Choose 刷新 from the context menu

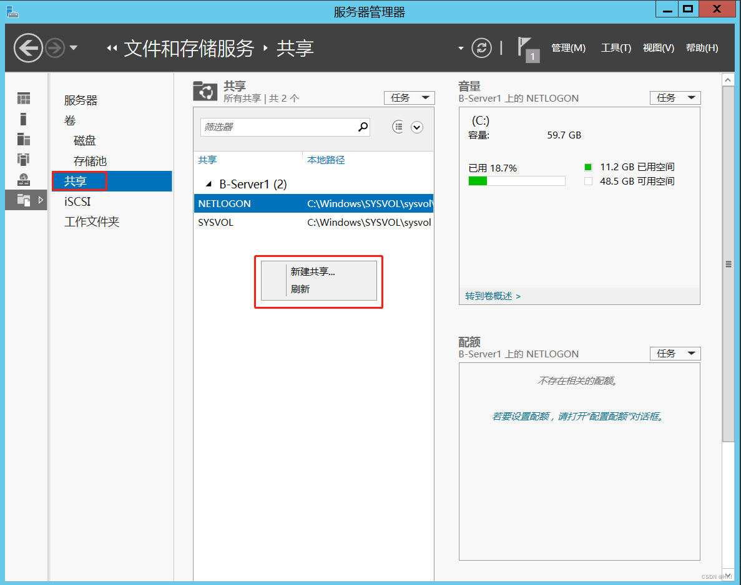pos(300,289)
